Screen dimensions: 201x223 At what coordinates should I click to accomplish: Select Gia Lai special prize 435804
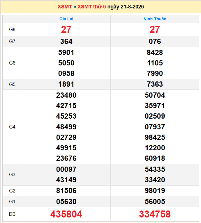click(x=66, y=214)
